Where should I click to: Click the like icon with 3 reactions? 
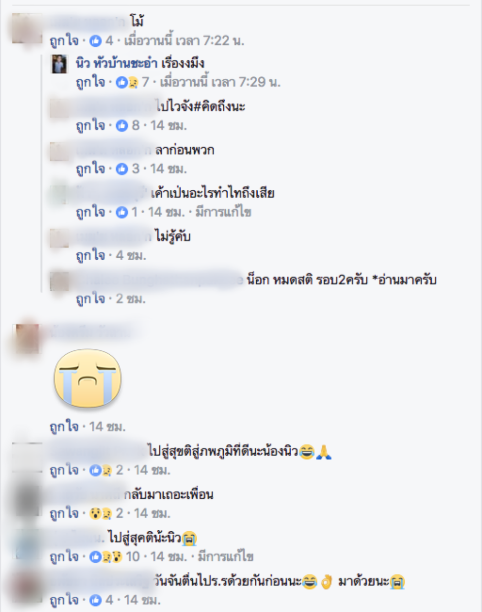(122, 169)
